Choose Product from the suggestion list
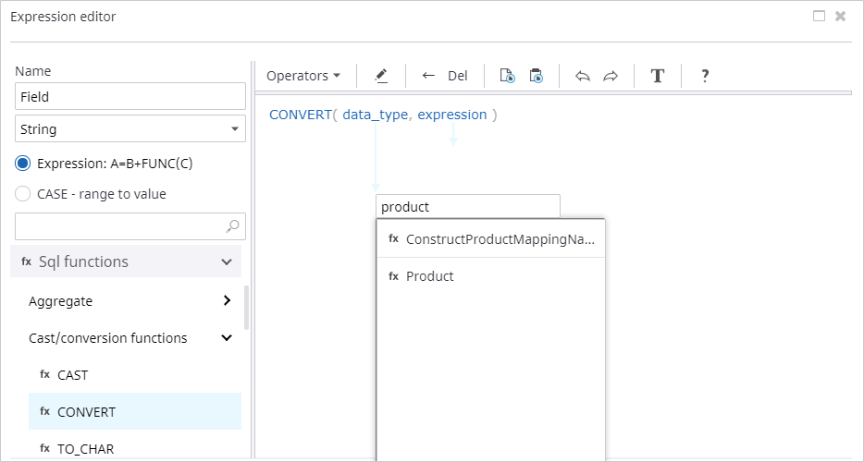The image size is (864, 462). 430,276
